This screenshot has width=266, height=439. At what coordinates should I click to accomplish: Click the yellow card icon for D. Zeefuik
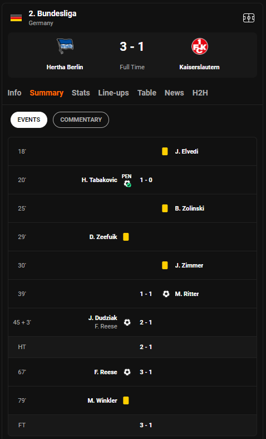[x=126, y=237]
